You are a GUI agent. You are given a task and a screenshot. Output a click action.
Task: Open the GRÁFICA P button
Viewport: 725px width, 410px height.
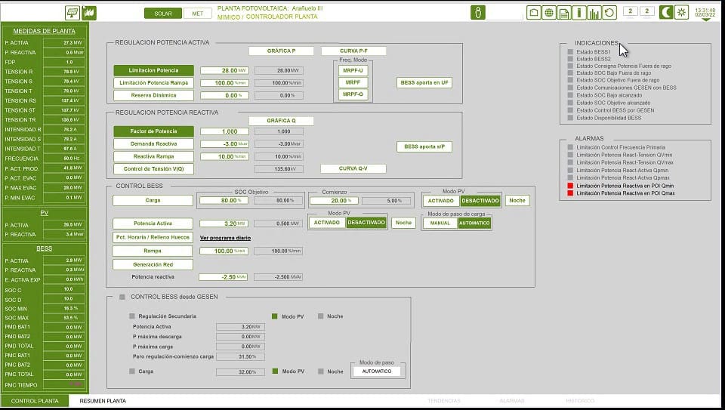tap(280, 51)
